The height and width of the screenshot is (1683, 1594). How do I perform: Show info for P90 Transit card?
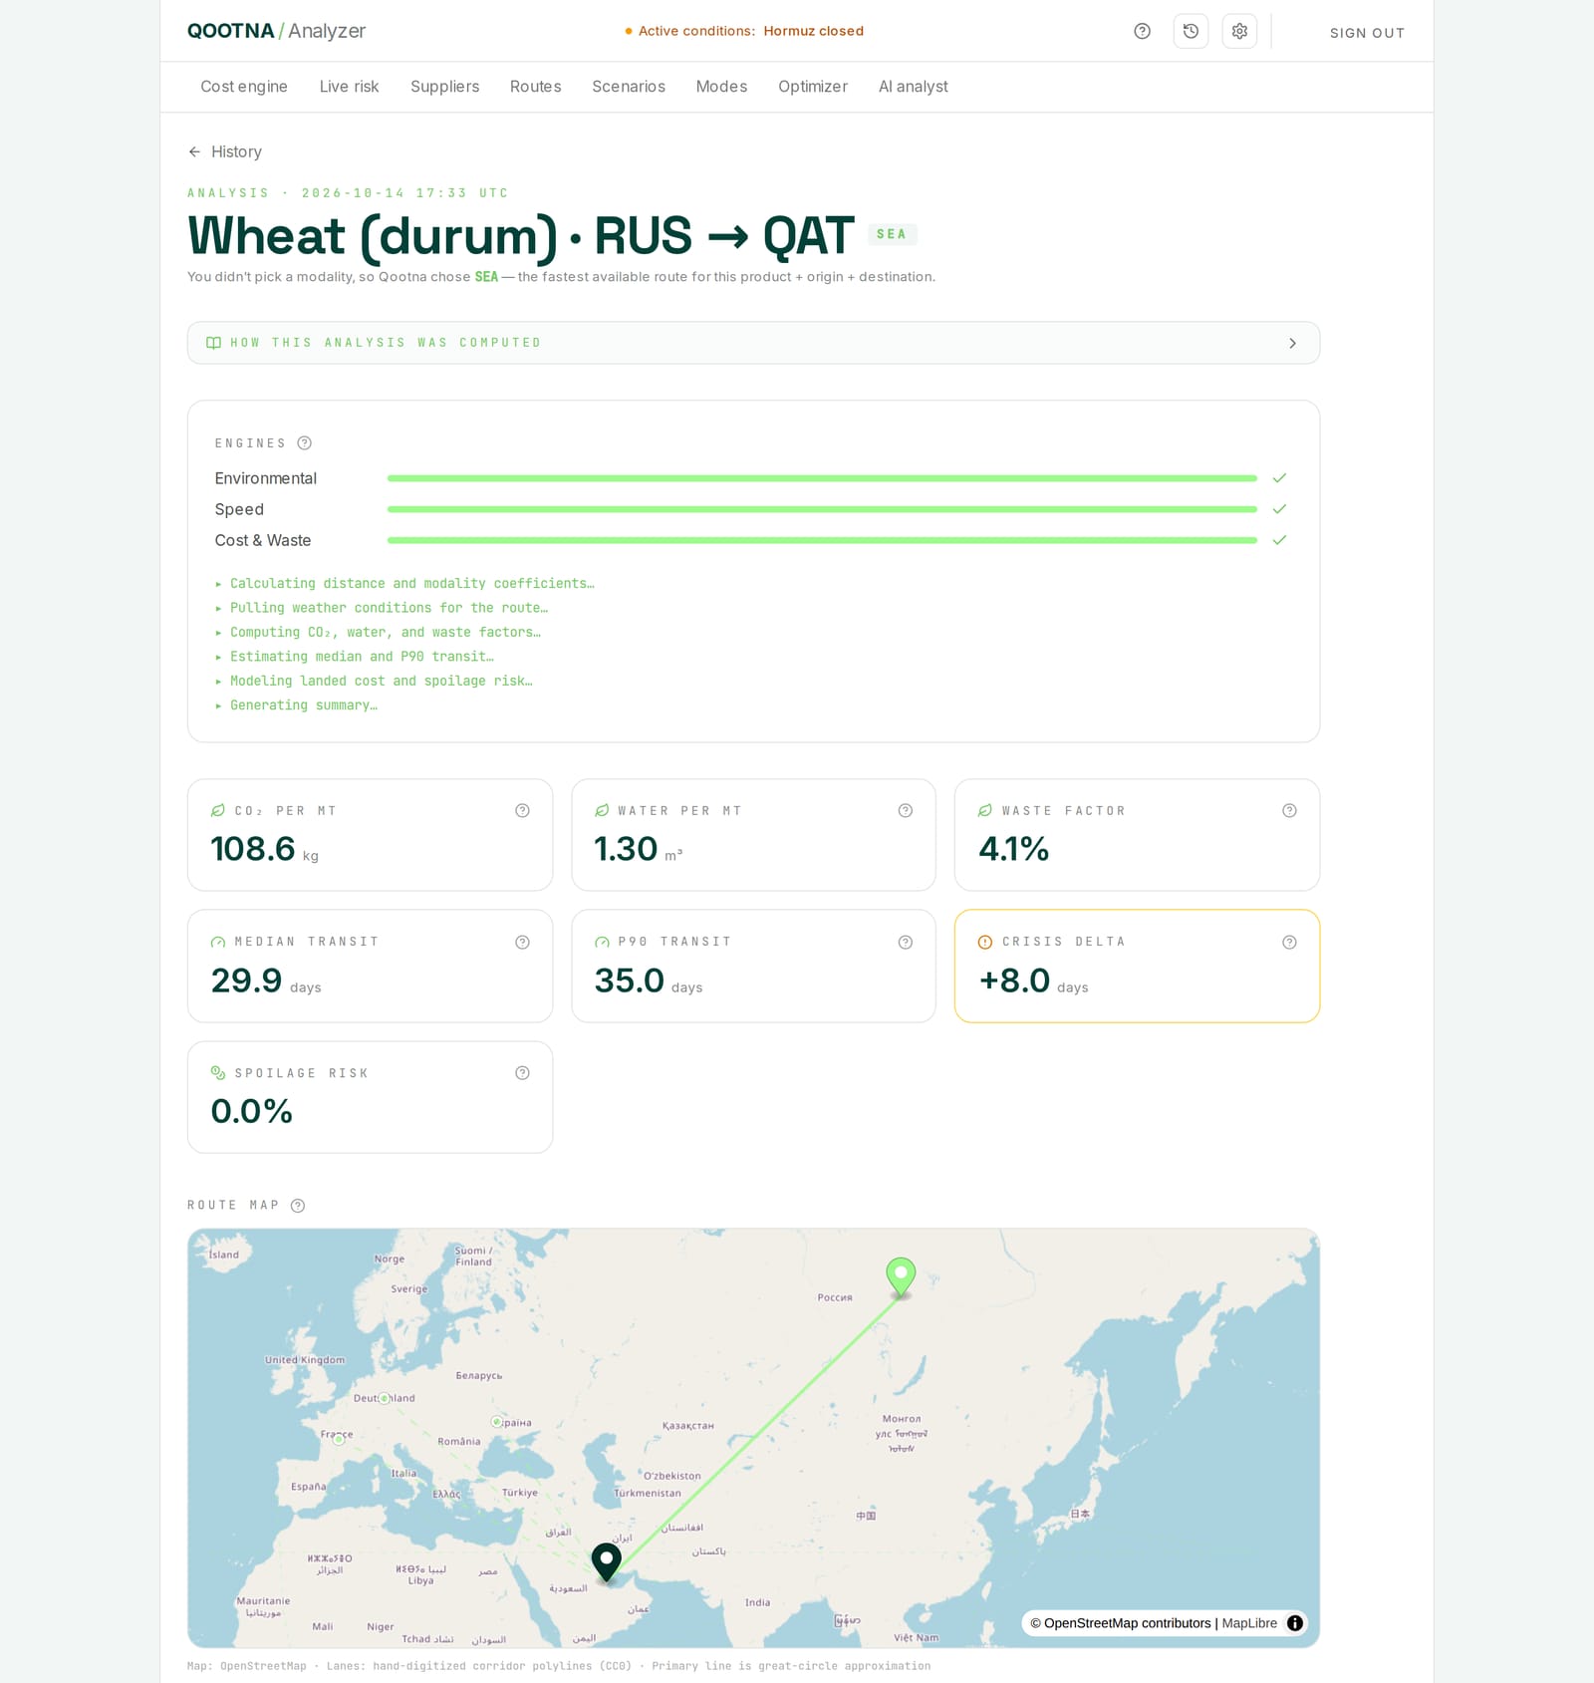click(906, 943)
